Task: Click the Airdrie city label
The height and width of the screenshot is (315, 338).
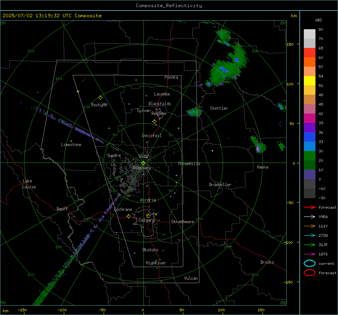Action: (x=148, y=200)
